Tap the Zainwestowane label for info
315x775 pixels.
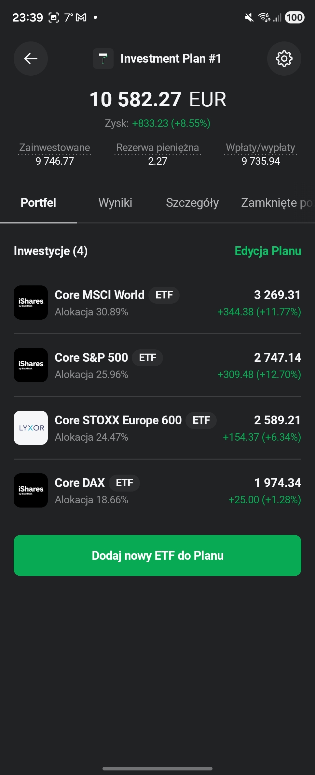(55, 148)
